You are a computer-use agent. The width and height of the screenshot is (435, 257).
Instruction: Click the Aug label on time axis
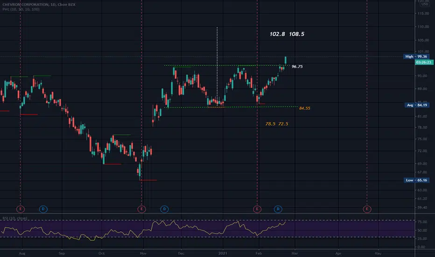click(x=22, y=253)
